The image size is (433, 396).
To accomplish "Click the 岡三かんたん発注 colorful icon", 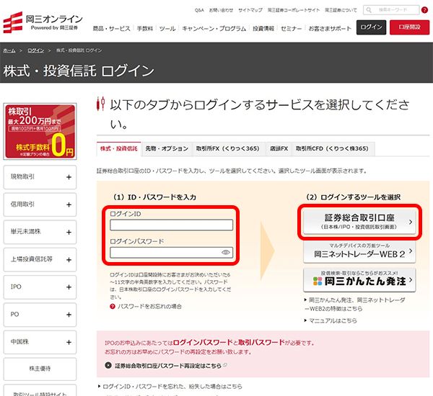I will pos(318,281).
